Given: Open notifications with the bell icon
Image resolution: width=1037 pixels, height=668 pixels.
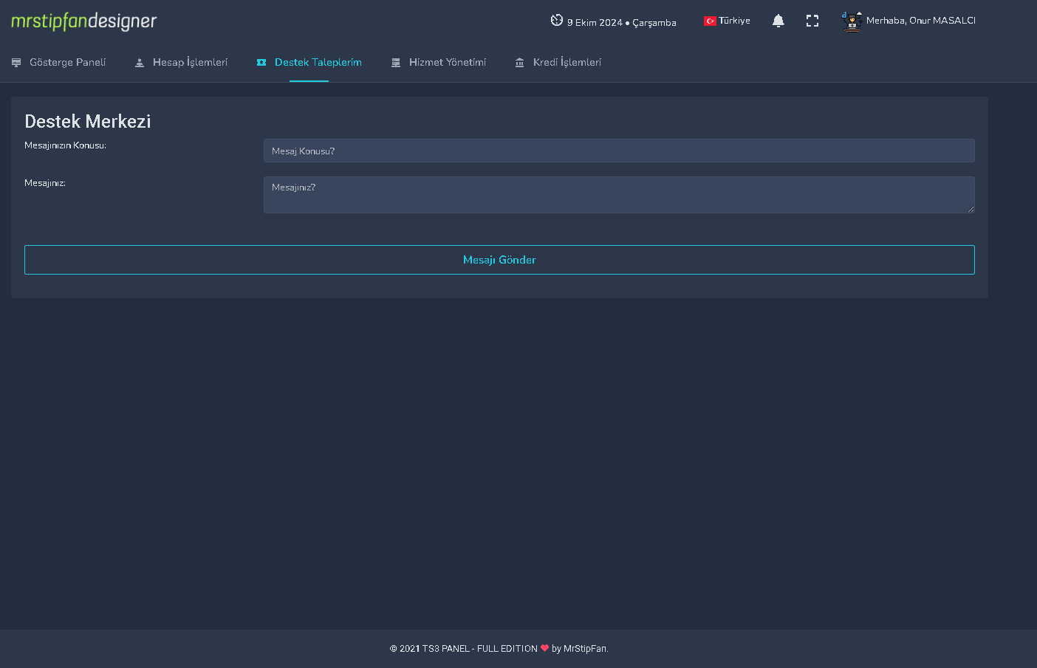Looking at the screenshot, I should pos(778,21).
